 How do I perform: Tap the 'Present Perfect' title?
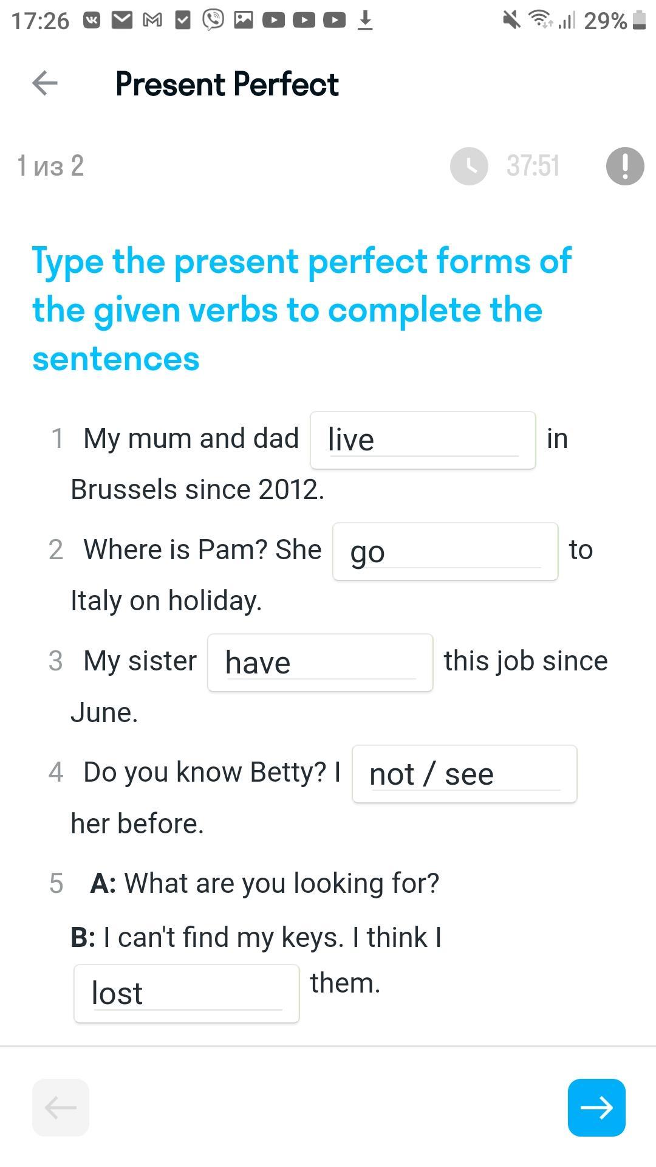[x=227, y=84]
